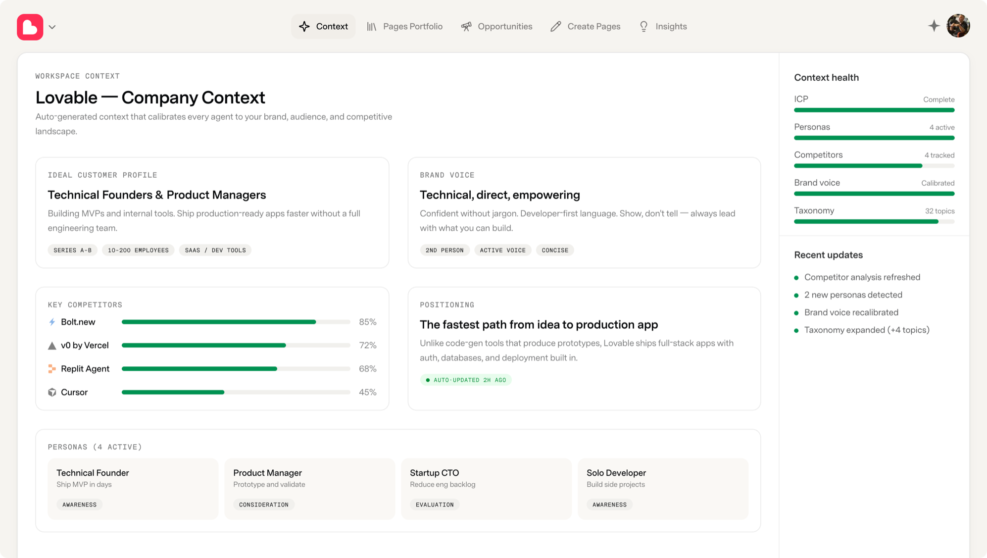
Task: Open the Product Manager persona card
Action: coord(309,489)
